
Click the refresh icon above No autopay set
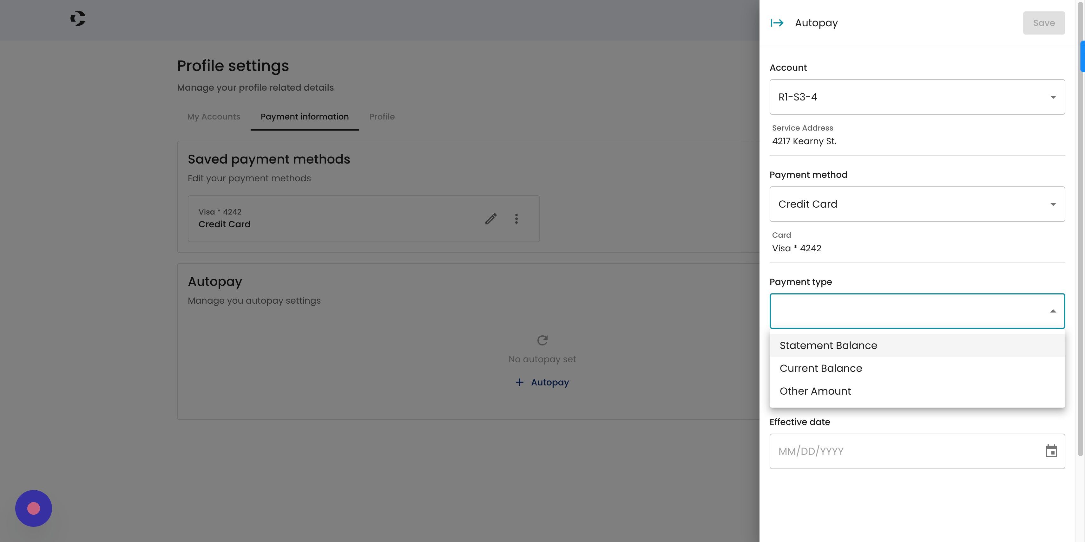point(542,340)
